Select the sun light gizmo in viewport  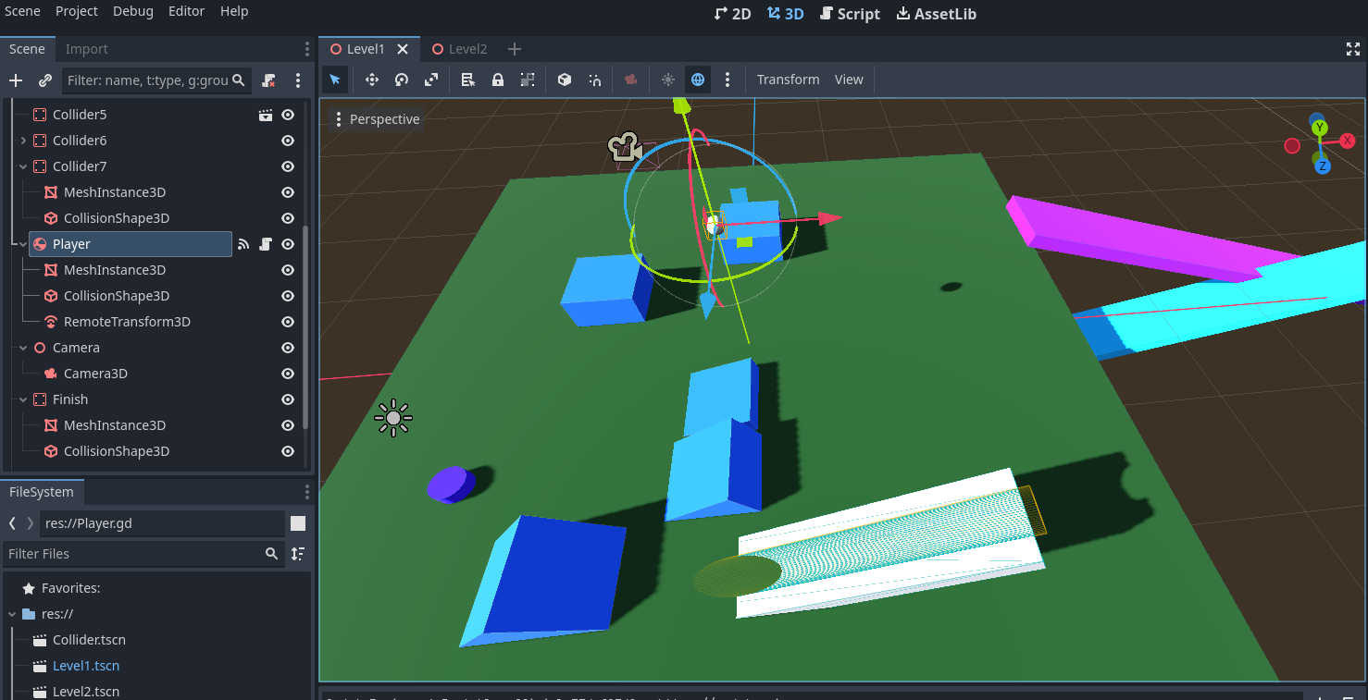point(393,418)
